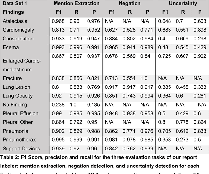This screenshot has height=174, width=209.
Task: Select the Cardiomegaly row label
Action: point(18,30)
